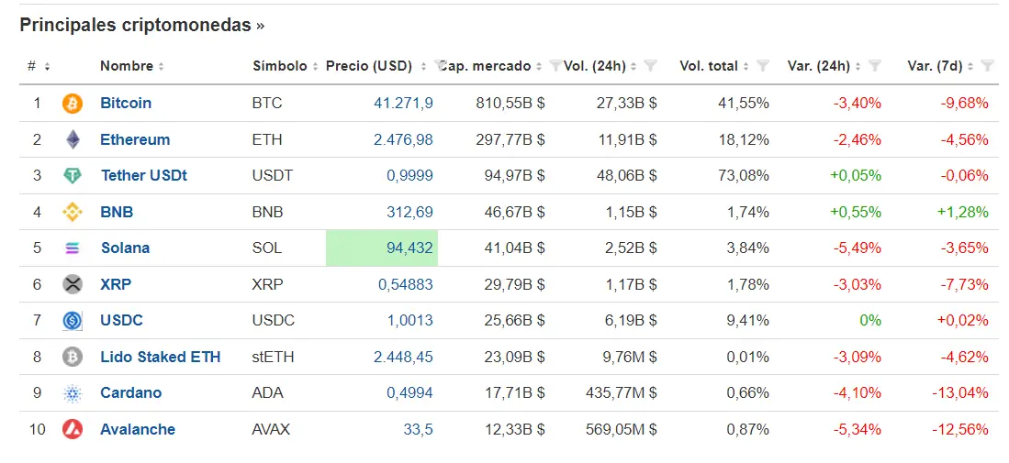Screen dimensions: 1009x463
Task: Open Principales criptomonedas heading link
Action: [141, 25]
